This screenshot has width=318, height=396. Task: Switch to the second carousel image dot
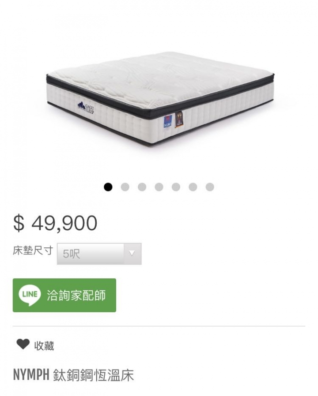(125, 187)
